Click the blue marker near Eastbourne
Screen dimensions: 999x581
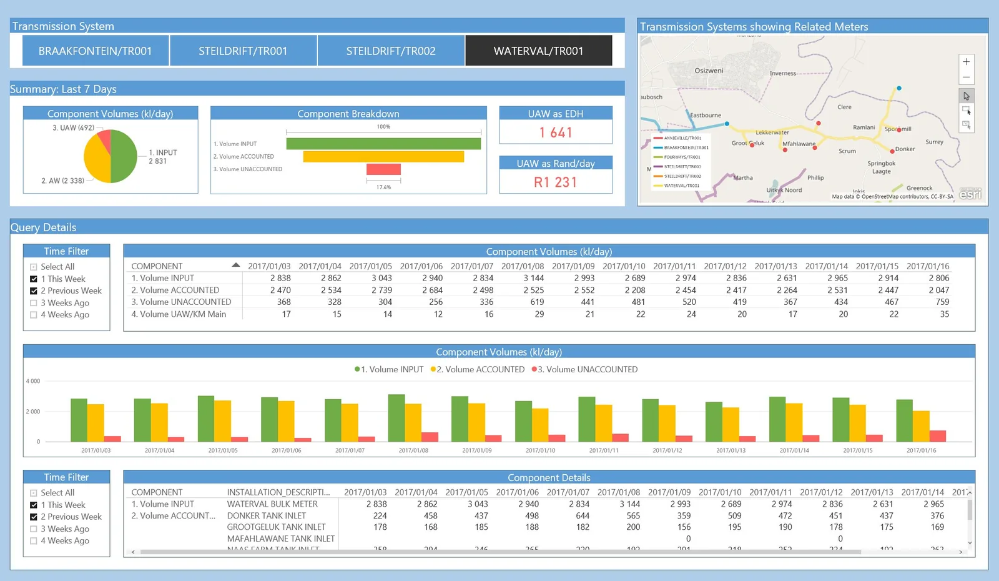click(727, 124)
